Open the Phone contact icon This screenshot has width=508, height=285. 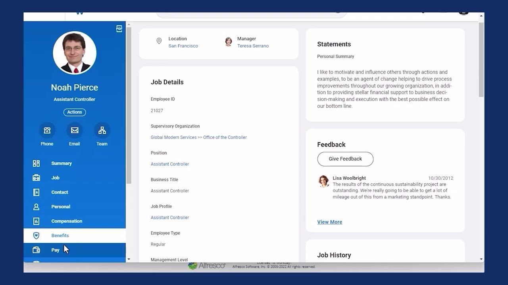click(x=47, y=130)
